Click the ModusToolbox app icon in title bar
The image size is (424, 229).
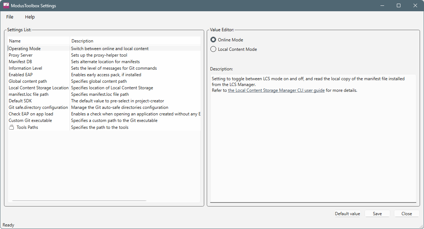coord(6,6)
